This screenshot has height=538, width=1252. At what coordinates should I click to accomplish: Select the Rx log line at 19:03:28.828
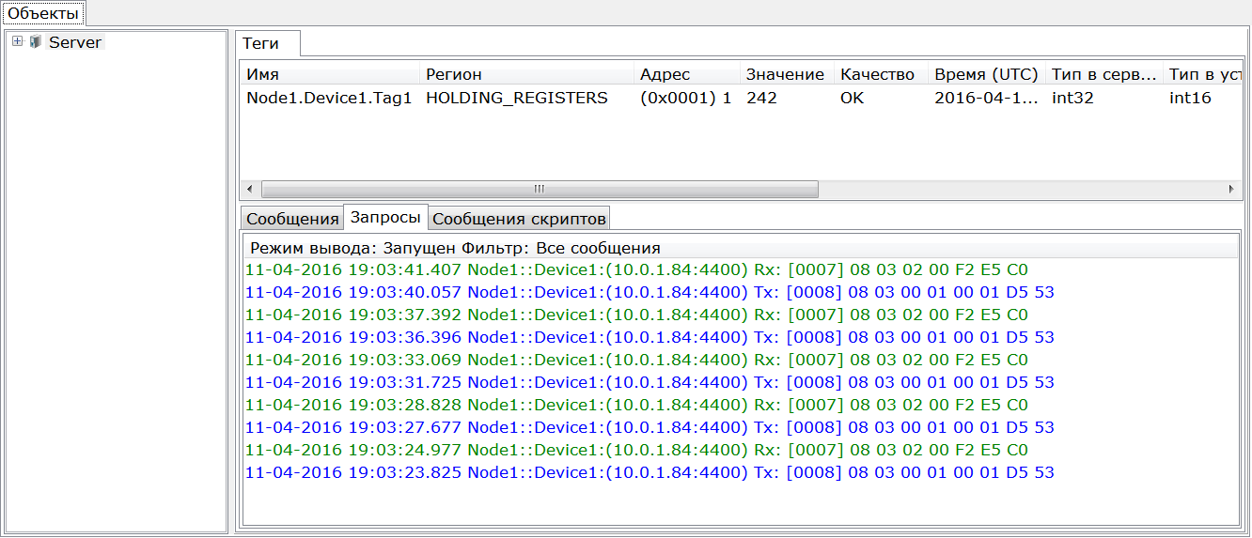tap(636, 405)
